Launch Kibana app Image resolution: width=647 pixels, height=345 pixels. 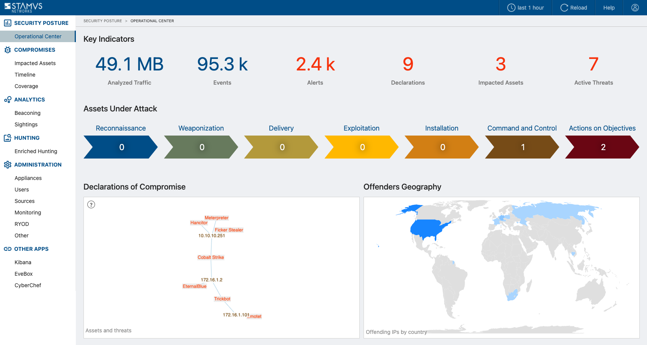point(23,262)
